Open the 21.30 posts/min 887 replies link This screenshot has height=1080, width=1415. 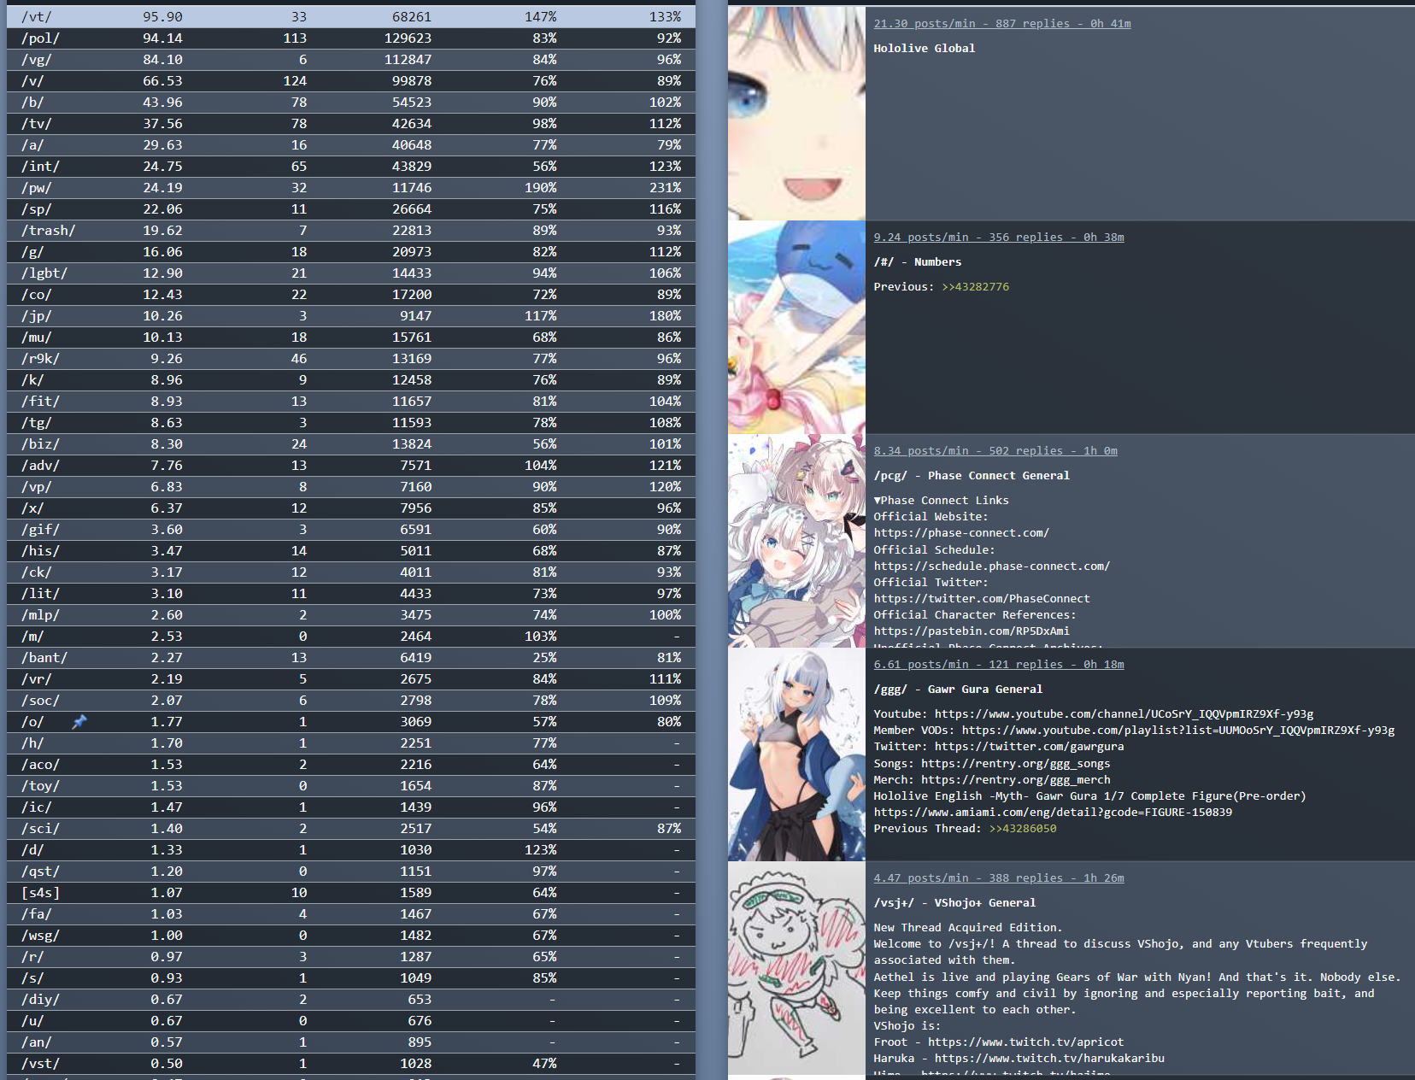tap(1002, 24)
